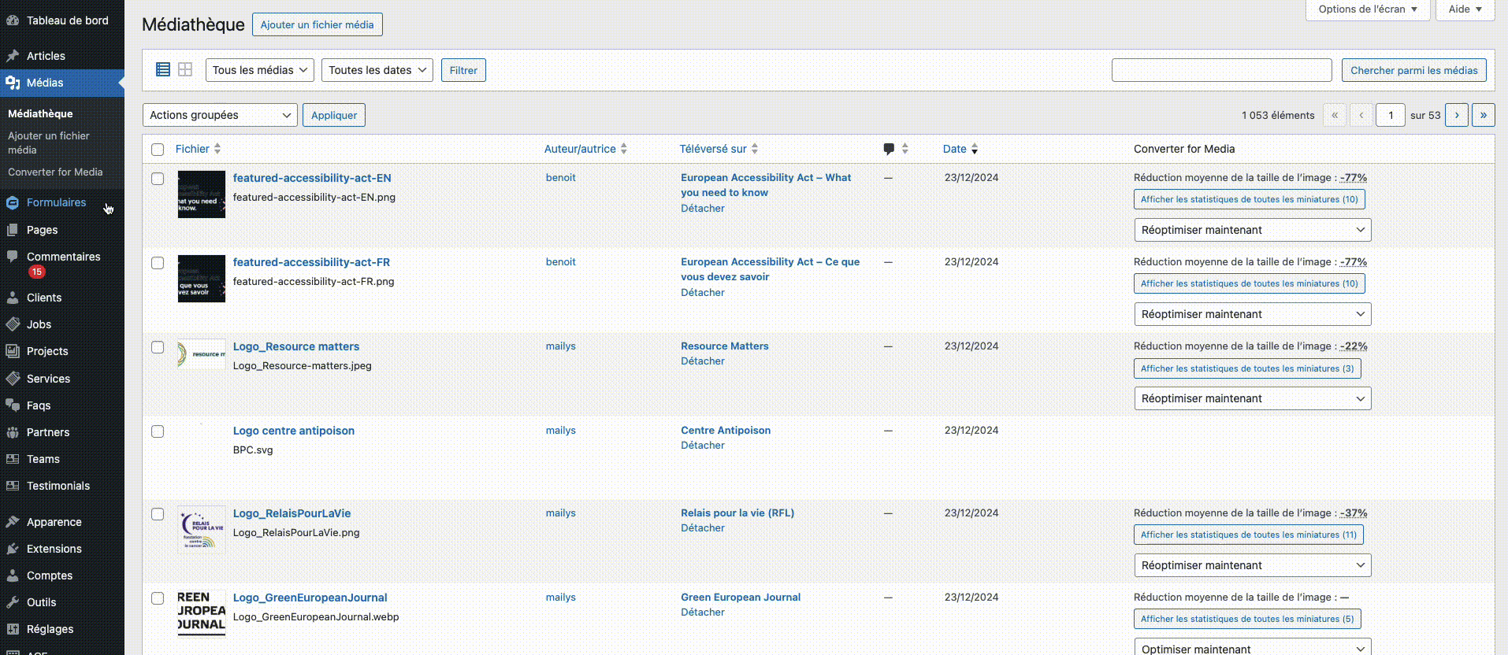
Task: Open Réoptimiser maintenant dropdown for accessibility-act-FR
Action: point(1253,314)
